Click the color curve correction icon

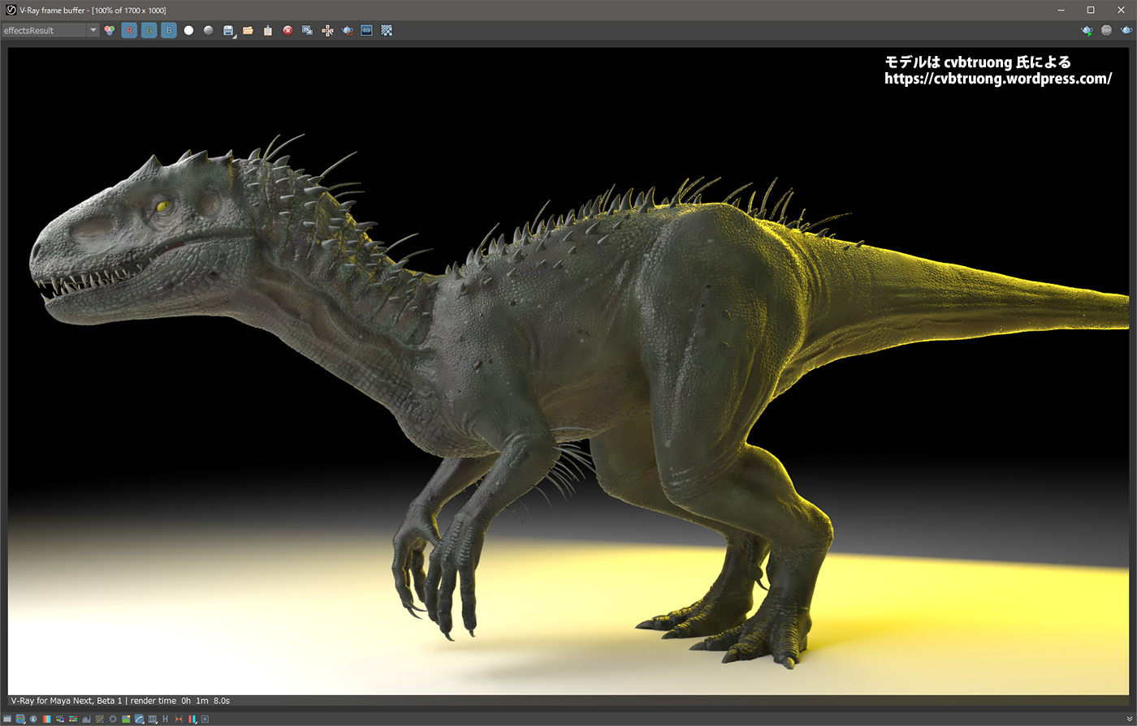tap(99, 719)
